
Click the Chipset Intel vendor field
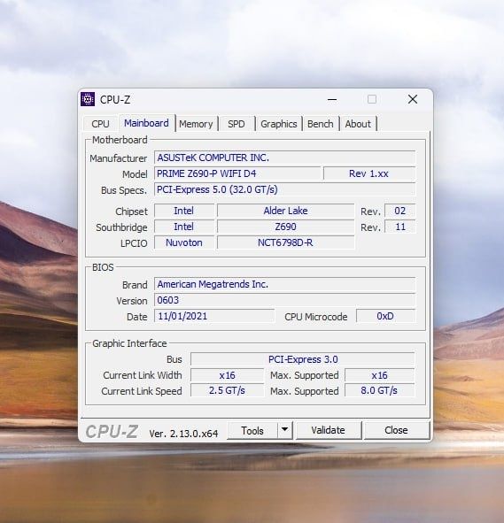[184, 211]
